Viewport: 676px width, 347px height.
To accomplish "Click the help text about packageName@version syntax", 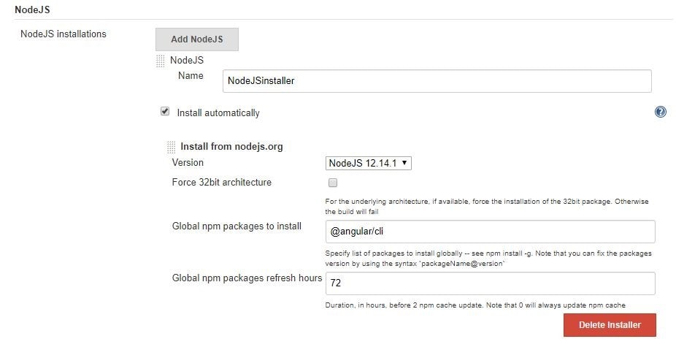I will click(488, 258).
